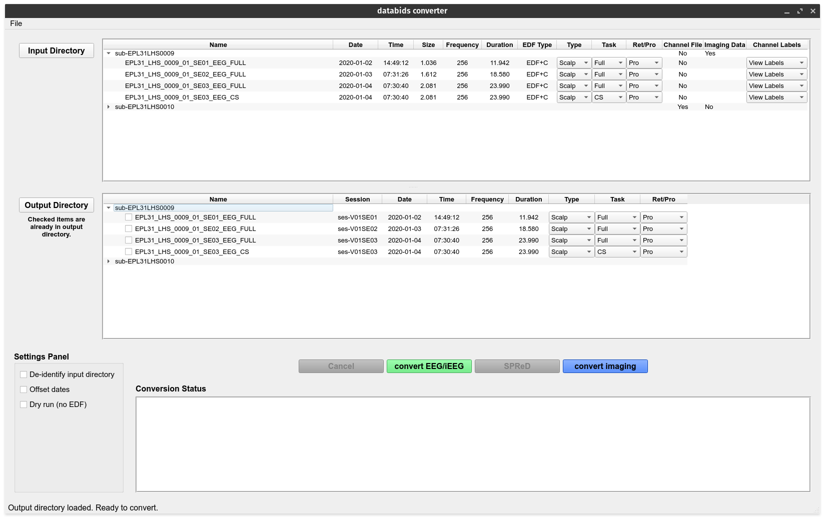Toggle the Offset dates checkbox
This screenshot has width=825, height=519.
pyautogui.click(x=24, y=389)
